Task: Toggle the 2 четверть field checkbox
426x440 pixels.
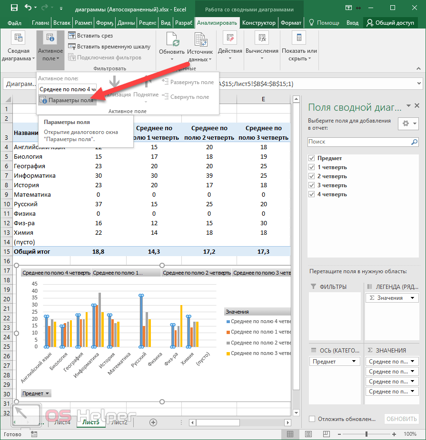Action: [312, 176]
